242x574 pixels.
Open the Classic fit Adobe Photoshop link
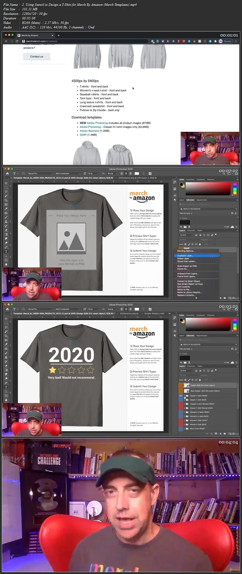click(x=91, y=127)
